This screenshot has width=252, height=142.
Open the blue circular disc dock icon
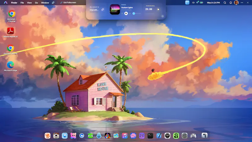point(82,136)
